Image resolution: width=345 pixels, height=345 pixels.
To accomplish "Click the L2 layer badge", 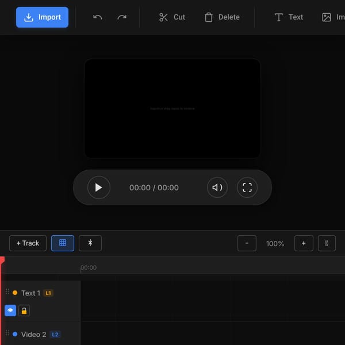I will (x=55, y=335).
